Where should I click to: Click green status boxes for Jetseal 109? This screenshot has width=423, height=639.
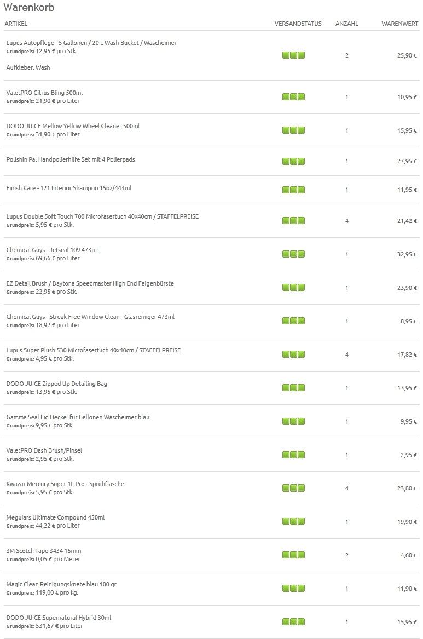pyautogui.click(x=293, y=254)
